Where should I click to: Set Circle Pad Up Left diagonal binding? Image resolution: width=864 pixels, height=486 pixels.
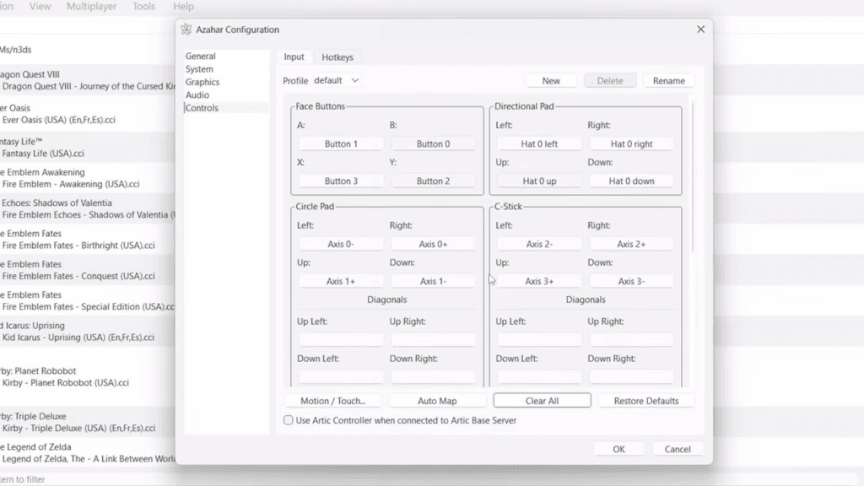tap(341, 340)
